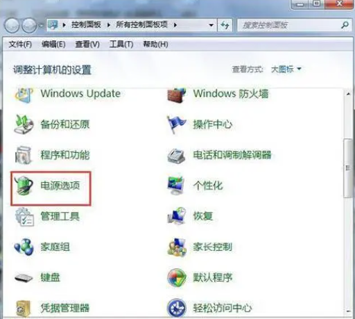Screen dimensions: 355x319
Task: Open the 操作中心 flag icon
Action: click(x=176, y=124)
